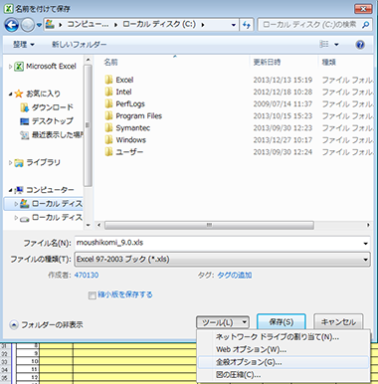Viewport: 378px width, 384px height.
Task: Open the view options dropdown arrow
Action: pyautogui.click(x=336, y=45)
